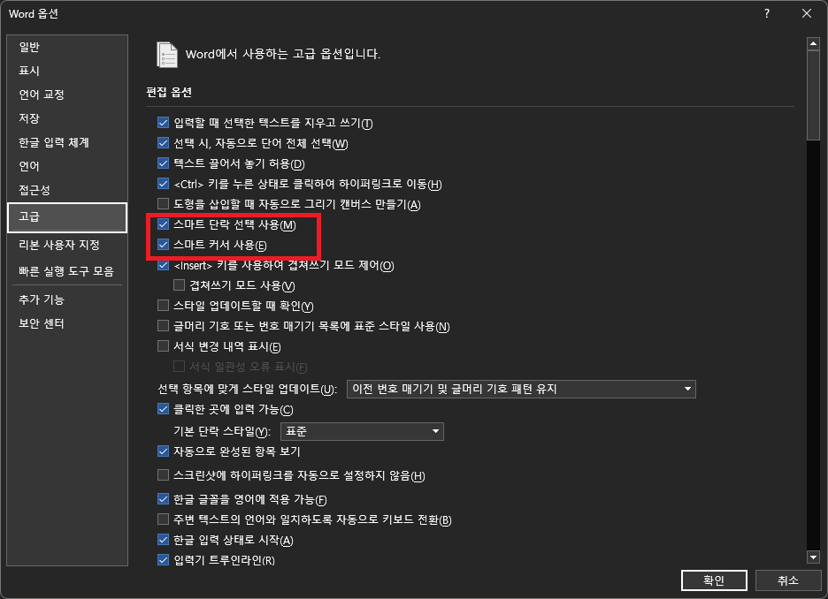Cancel with the 취소 button

pos(788,580)
